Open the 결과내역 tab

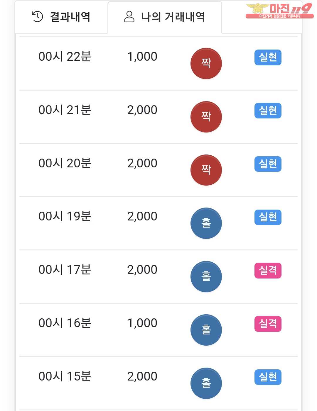pyautogui.click(x=61, y=17)
